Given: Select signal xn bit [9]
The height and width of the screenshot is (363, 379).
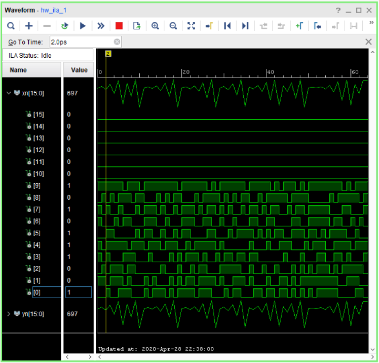Looking at the screenshot, I should [37, 186].
